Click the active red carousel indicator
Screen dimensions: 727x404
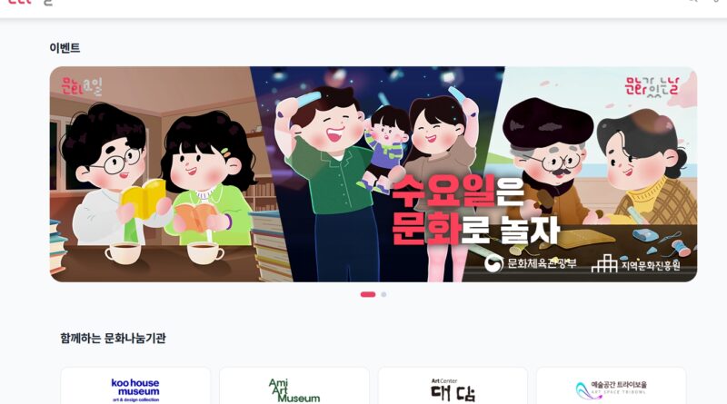[x=368, y=294]
